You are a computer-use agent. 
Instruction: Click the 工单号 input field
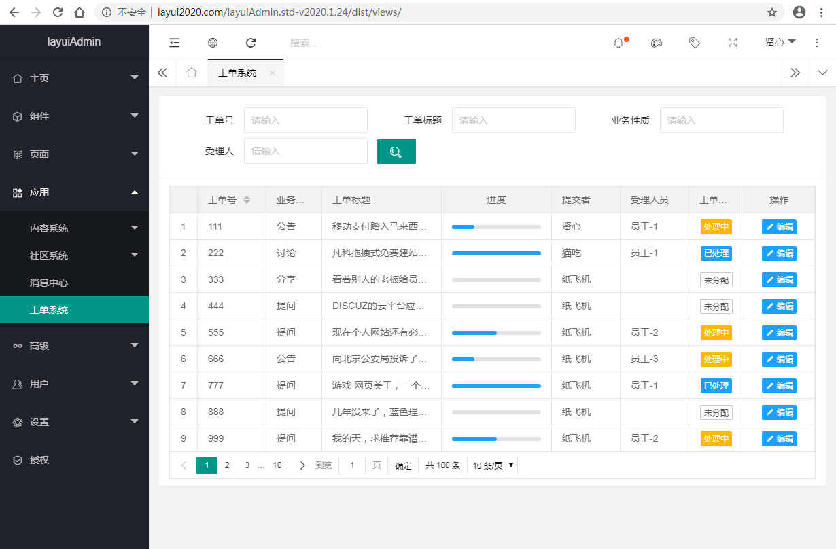[x=305, y=120]
